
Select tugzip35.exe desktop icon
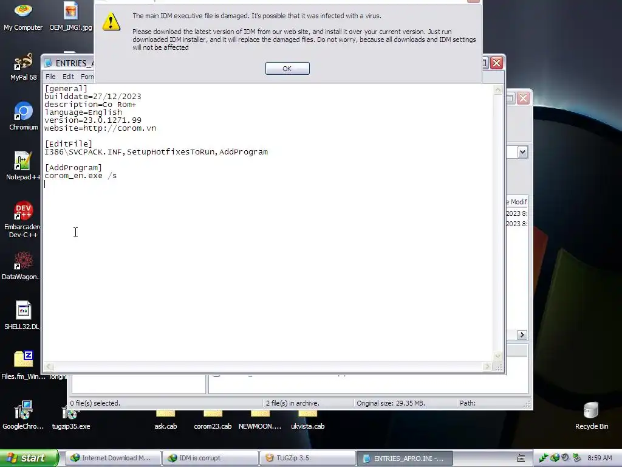tap(71, 420)
